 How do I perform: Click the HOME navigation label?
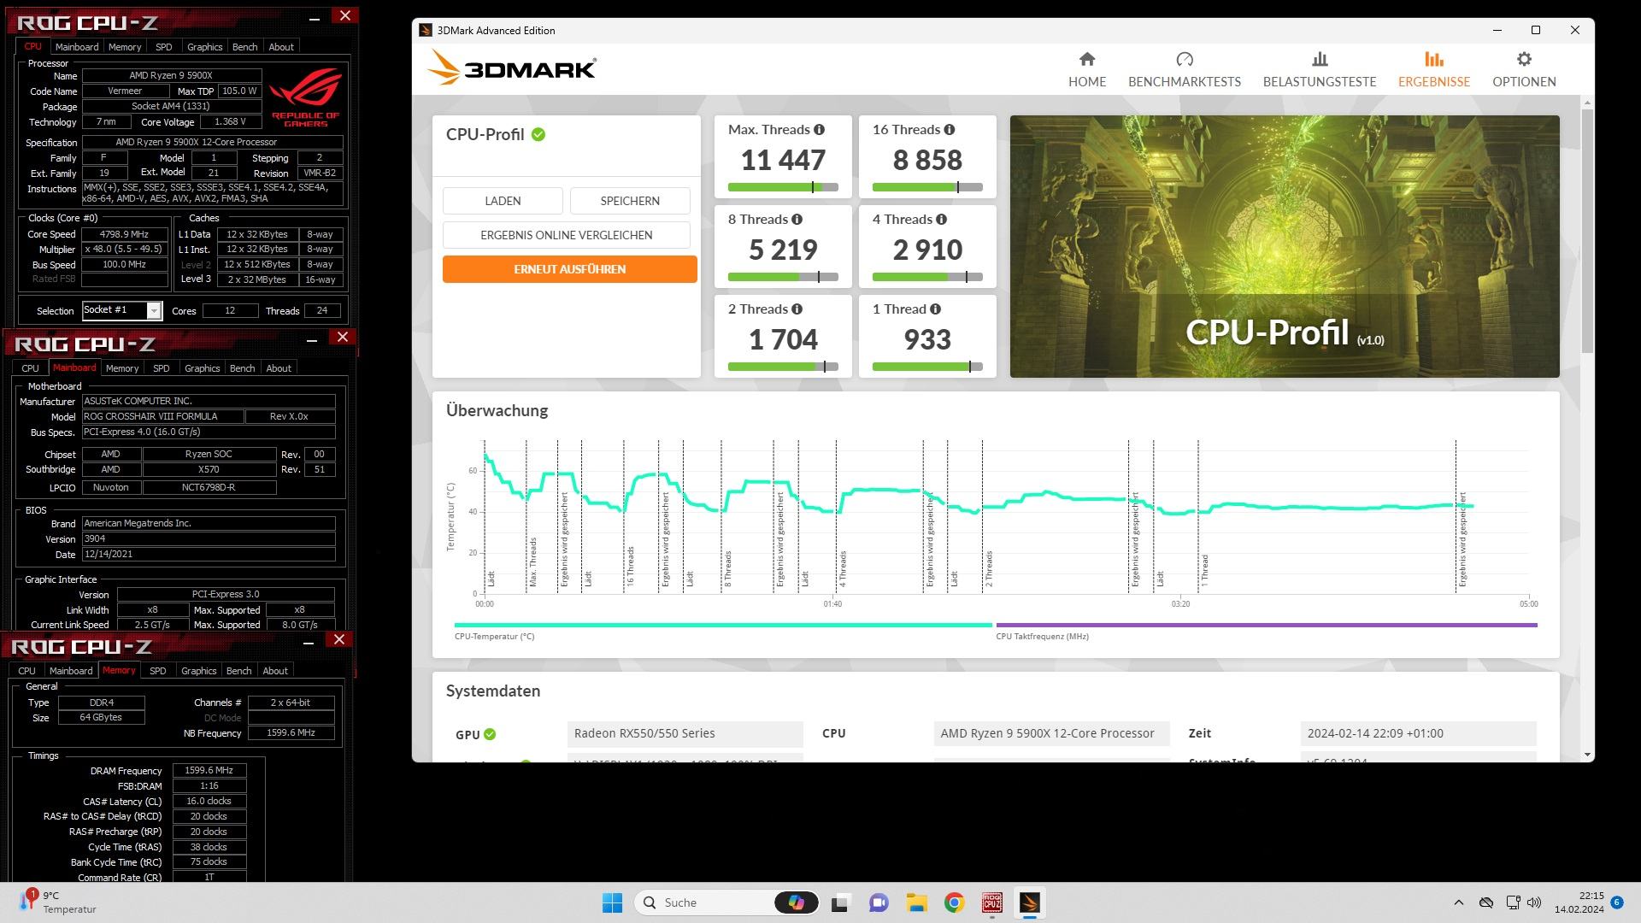point(1087,82)
